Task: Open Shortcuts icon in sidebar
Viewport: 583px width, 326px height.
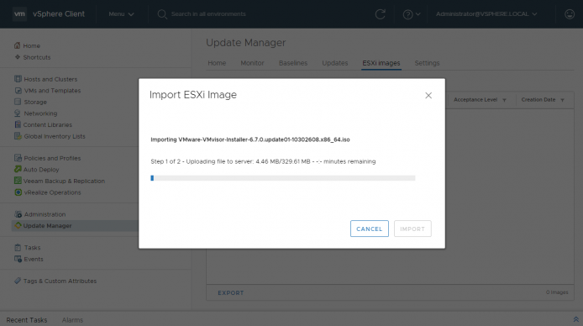Action: (17, 57)
